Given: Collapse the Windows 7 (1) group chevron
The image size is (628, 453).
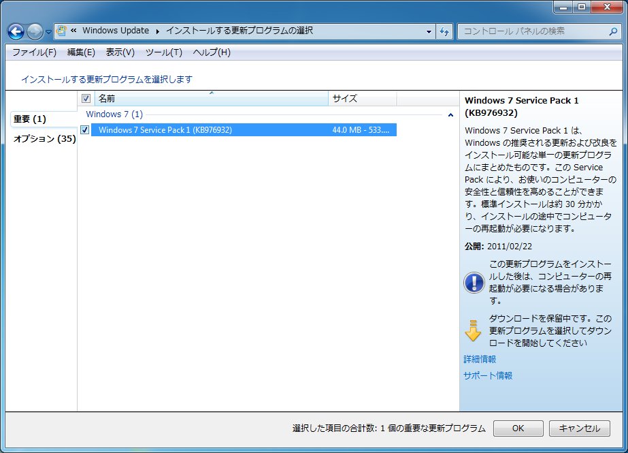Looking at the screenshot, I should [450, 115].
